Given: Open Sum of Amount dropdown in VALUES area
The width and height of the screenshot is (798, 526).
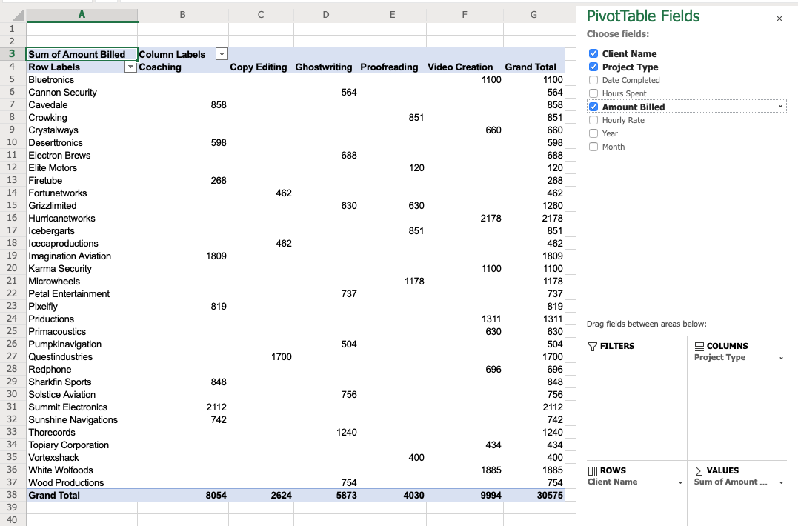Looking at the screenshot, I should coord(782,482).
